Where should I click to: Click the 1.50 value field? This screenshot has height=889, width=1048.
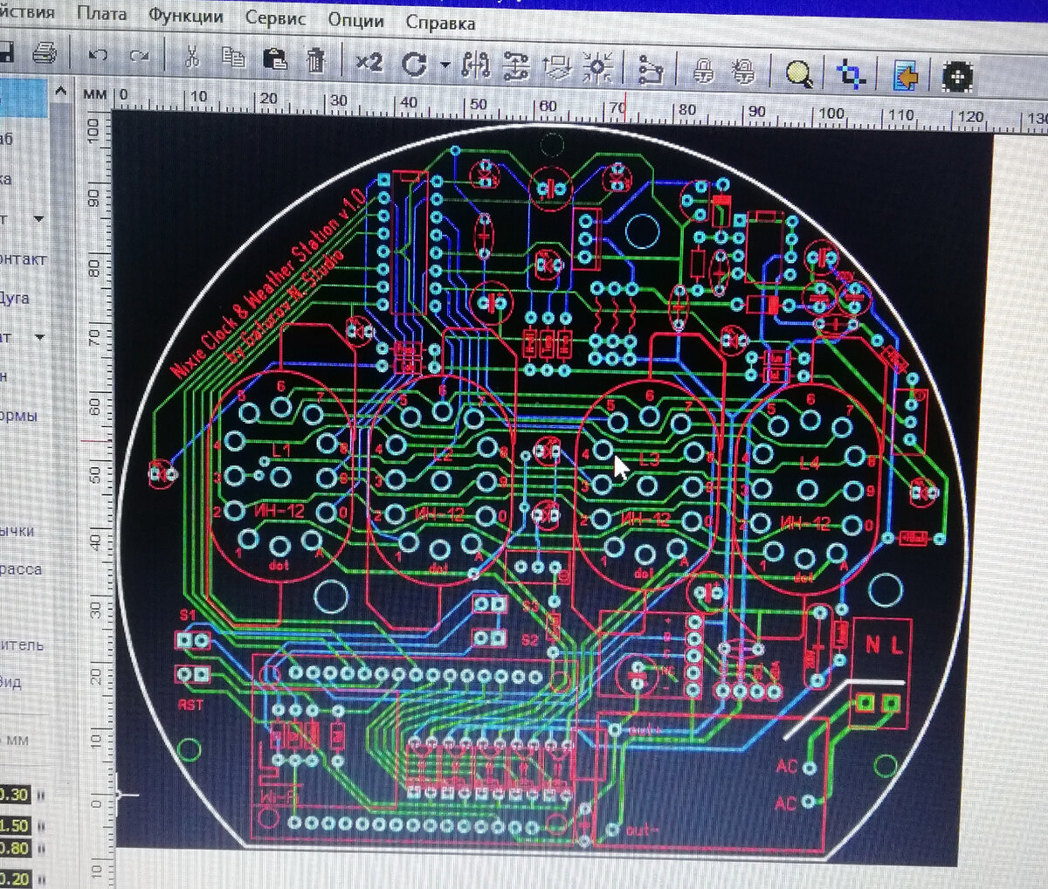(14, 825)
